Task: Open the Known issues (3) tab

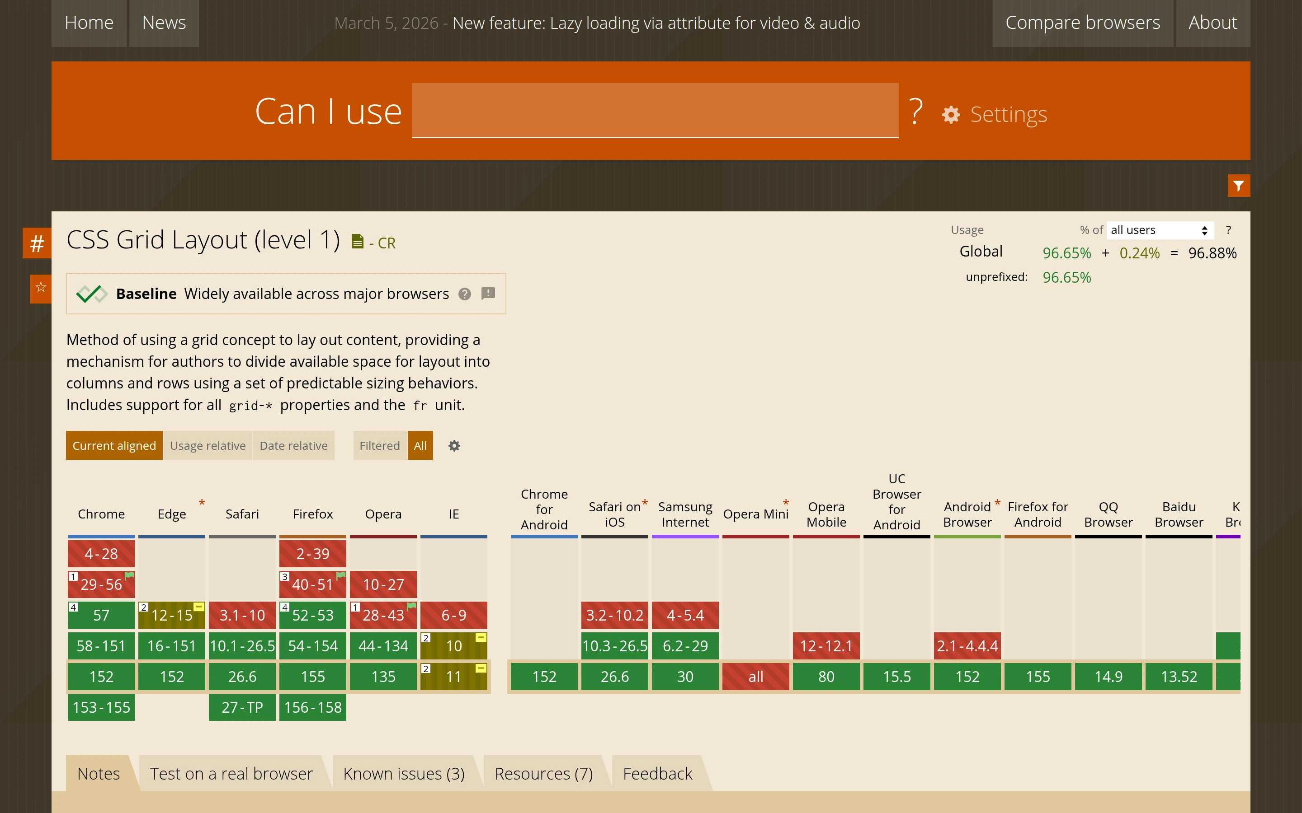Action: [404, 773]
